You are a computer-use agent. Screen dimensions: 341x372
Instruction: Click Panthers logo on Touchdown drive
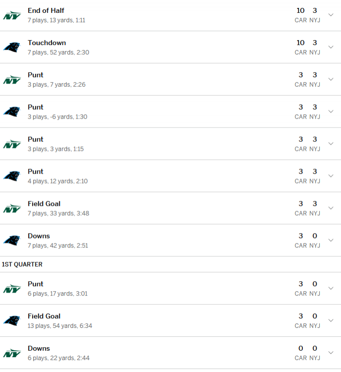click(x=12, y=47)
